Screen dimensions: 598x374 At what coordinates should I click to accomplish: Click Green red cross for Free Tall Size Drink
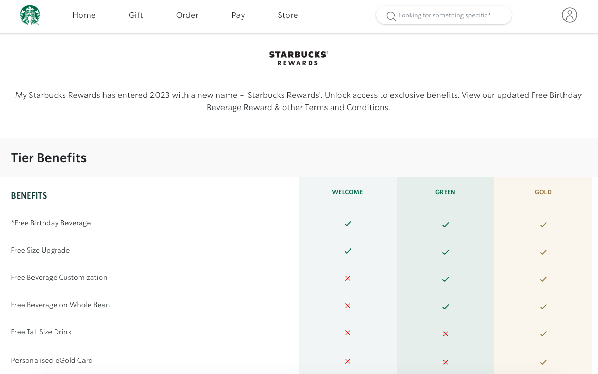click(x=446, y=334)
